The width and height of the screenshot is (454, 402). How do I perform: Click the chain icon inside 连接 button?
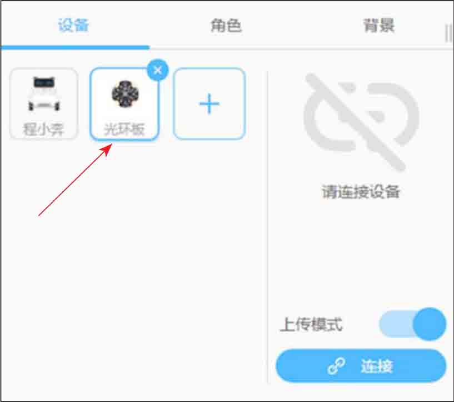click(336, 366)
